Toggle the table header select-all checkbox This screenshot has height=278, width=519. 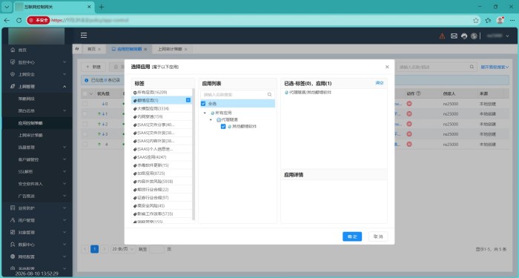(85, 93)
